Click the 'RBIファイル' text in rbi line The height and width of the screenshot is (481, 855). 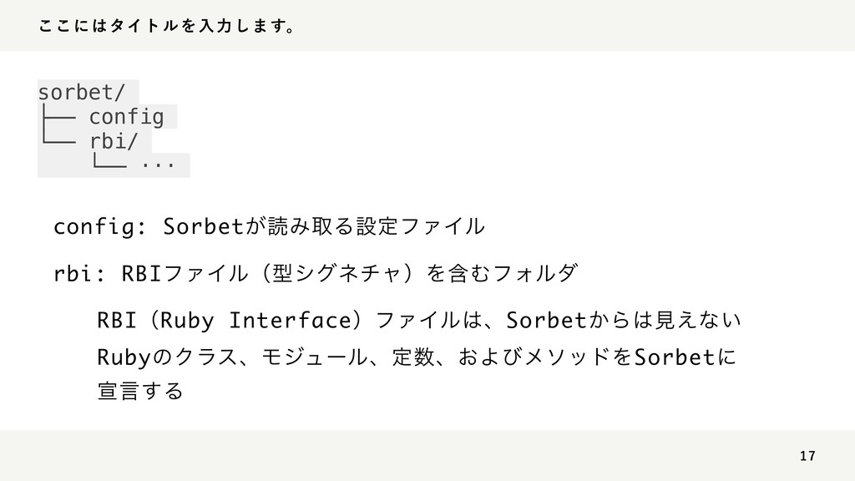tap(185, 273)
